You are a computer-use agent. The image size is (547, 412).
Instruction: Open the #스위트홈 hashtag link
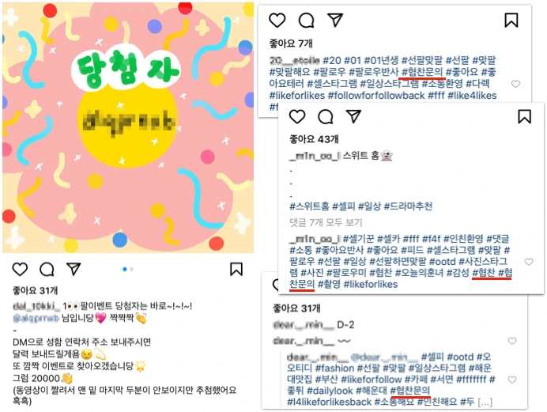[x=309, y=206]
